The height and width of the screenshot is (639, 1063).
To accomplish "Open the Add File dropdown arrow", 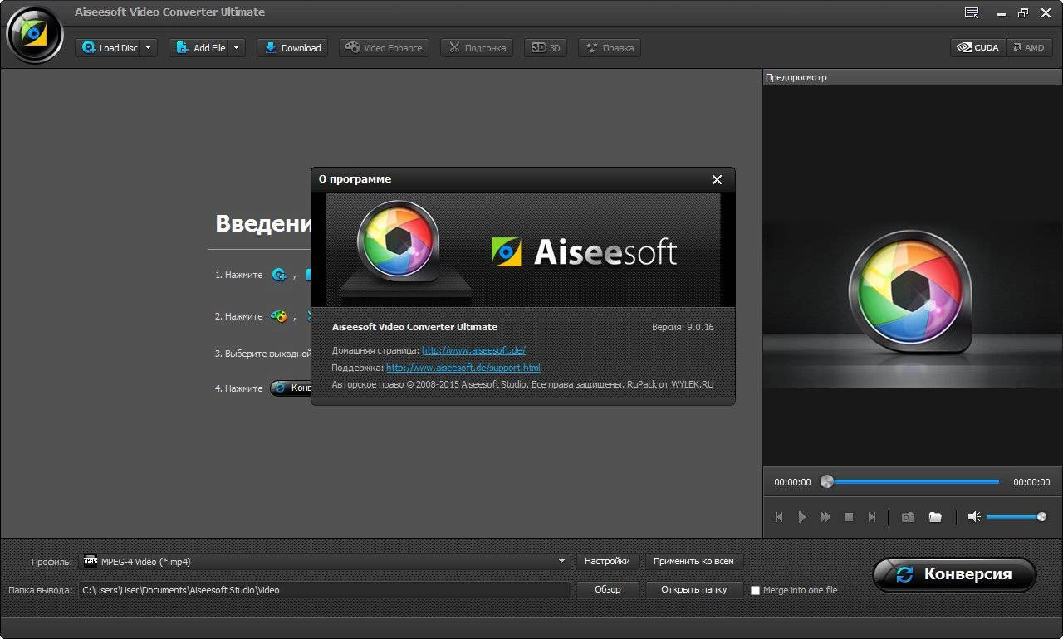I will (237, 48).
